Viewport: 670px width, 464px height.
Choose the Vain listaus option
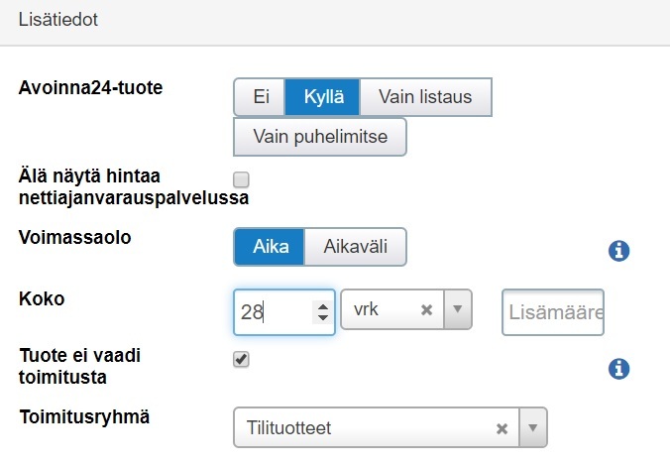tap(425, 97)
